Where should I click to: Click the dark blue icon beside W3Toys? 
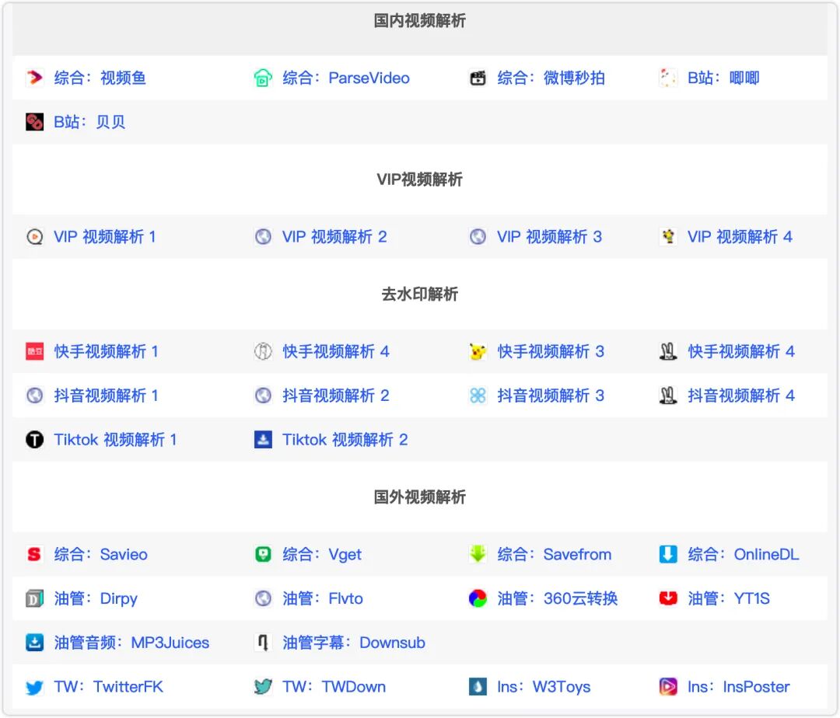pos(478,687)
